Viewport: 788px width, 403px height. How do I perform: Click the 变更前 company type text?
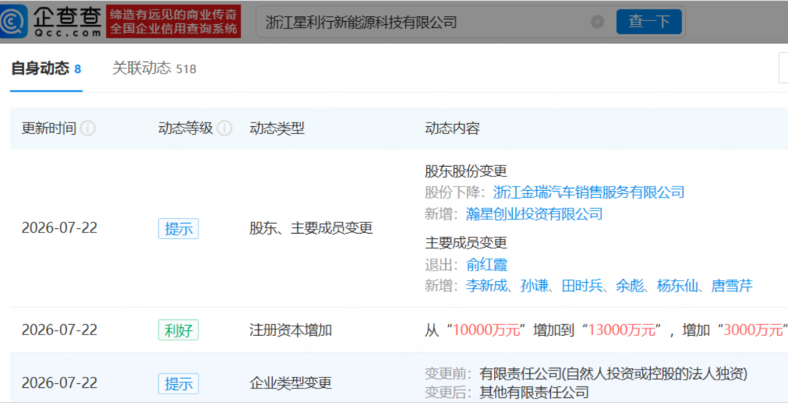coord(613,373)
